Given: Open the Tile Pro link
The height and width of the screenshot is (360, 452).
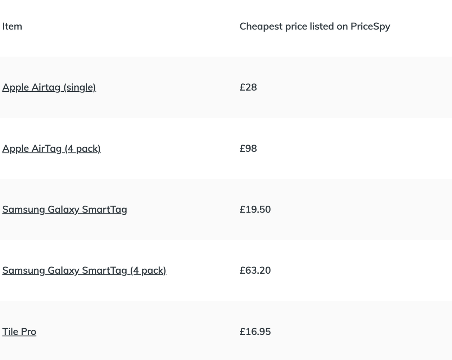Looking at the screenshot, I should point(19,332).
